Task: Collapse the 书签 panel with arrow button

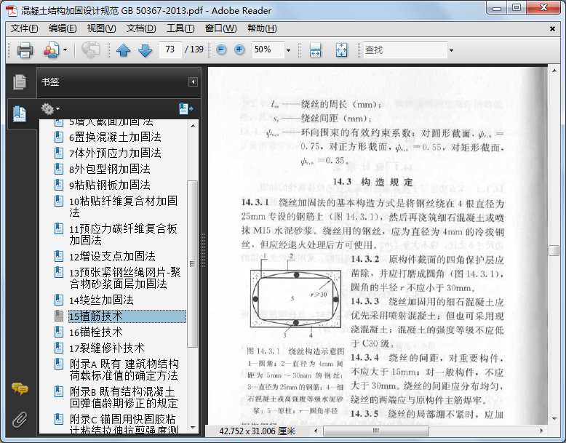Action: coord(193,82)
